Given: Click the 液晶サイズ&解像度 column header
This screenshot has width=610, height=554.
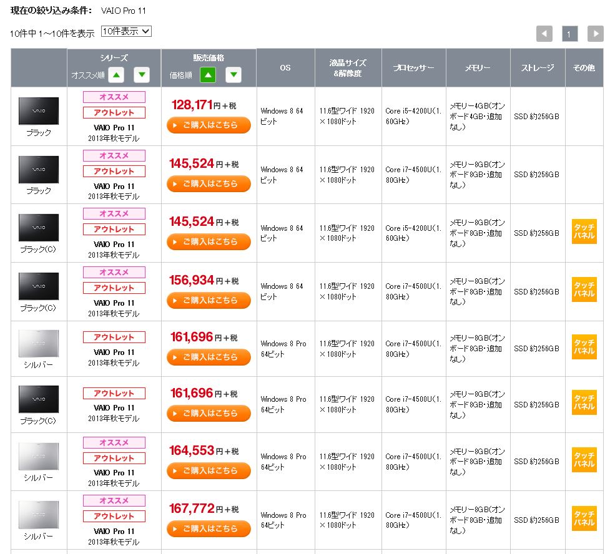Looking at the screenshot, I should pos(348,67).
